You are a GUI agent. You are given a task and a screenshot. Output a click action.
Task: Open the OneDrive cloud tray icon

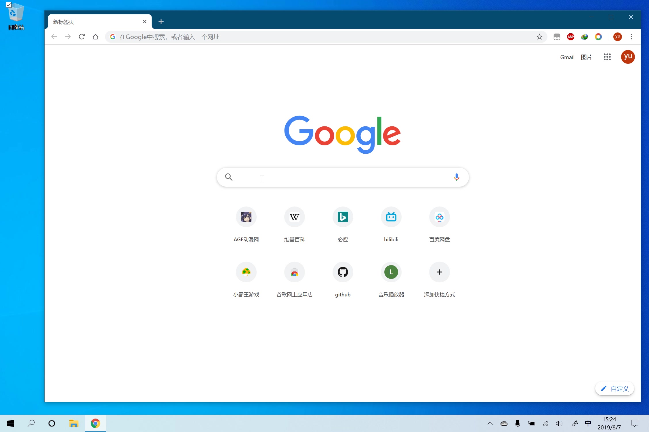tap(504, 423)
